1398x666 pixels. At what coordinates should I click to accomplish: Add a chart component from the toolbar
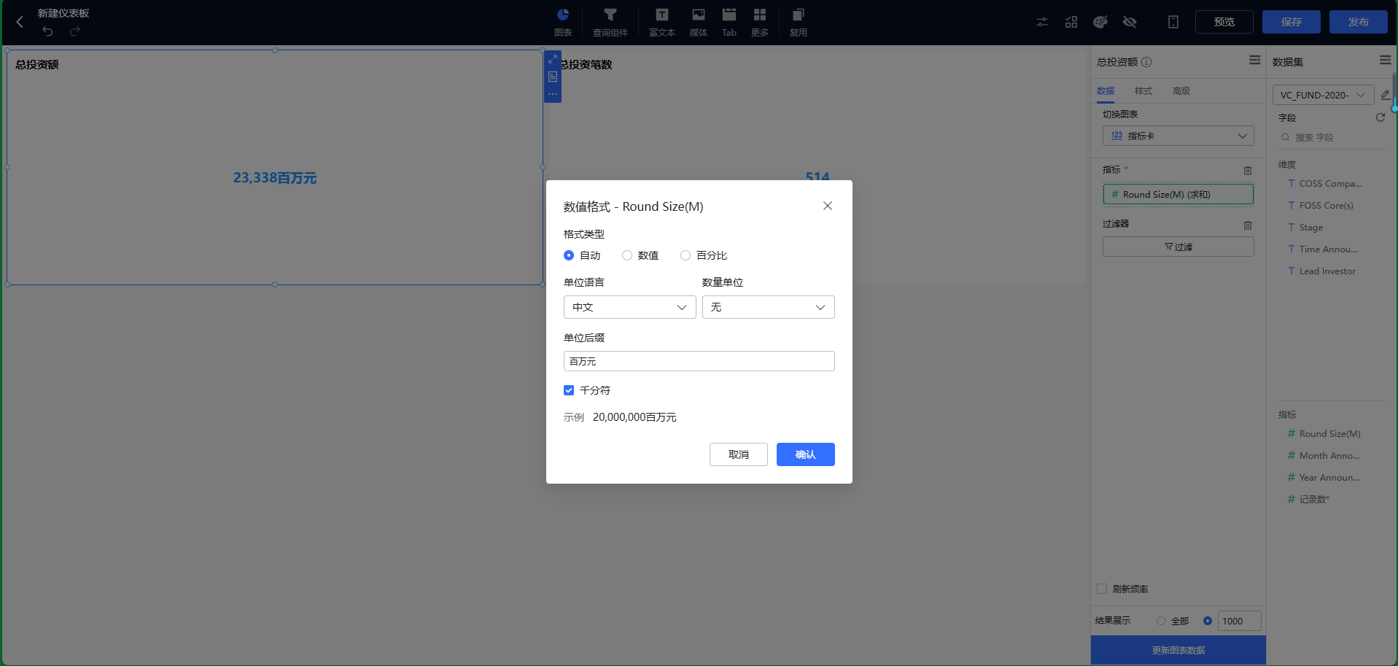coord(562,22)
